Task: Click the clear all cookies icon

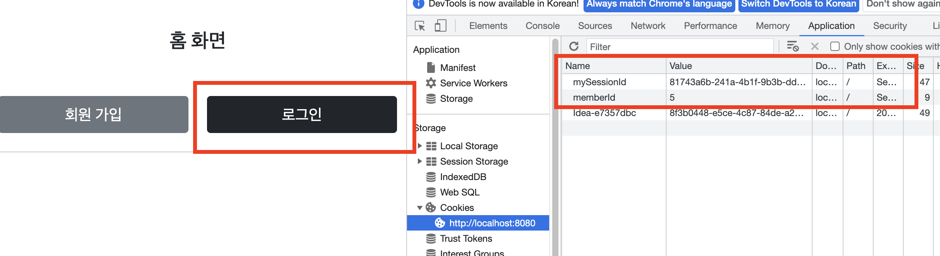Action: click(x=793, y=46)
